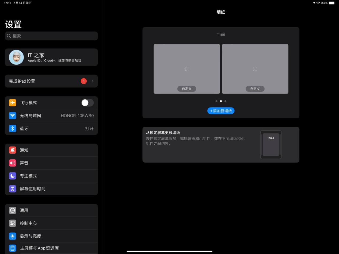Open 专注模式 via the moon icon
This screenshot has width=339, height=254.
click(x=12, y=176)
